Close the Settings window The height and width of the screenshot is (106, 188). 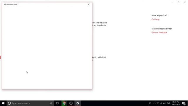(185, 2)
